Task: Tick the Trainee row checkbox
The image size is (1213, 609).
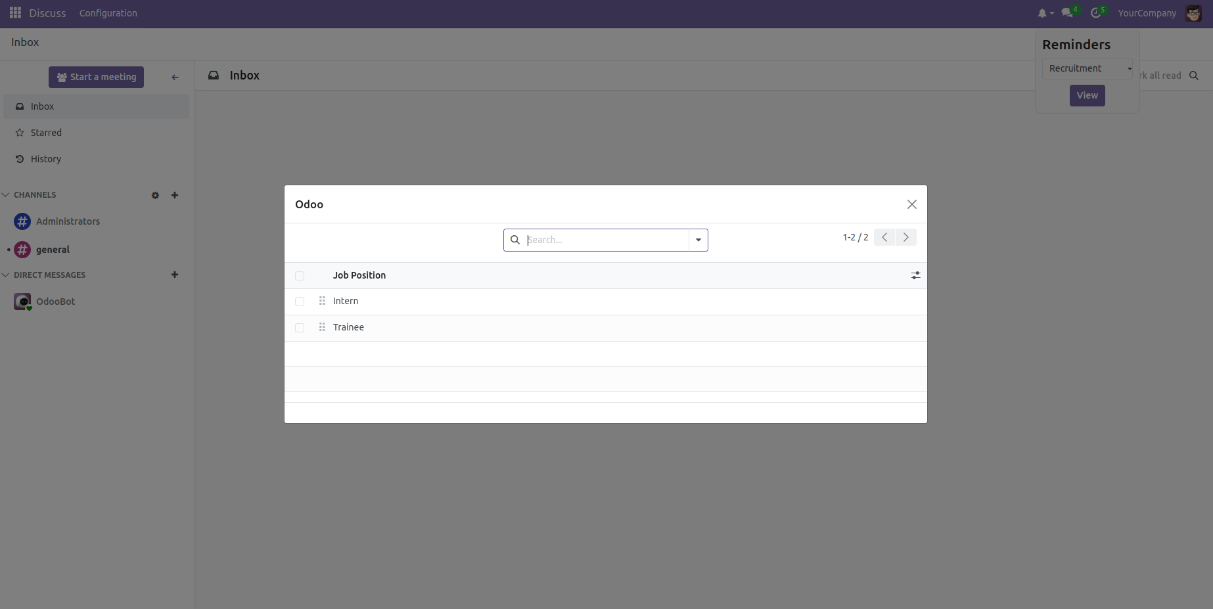Action: click(300, 328)
